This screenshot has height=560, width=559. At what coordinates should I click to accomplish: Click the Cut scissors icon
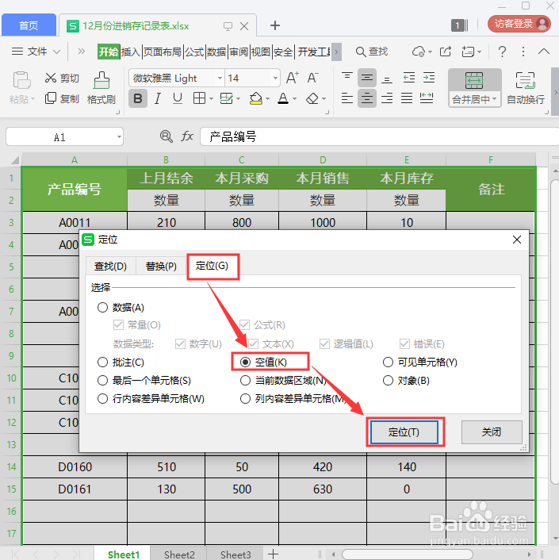(51, 78)
